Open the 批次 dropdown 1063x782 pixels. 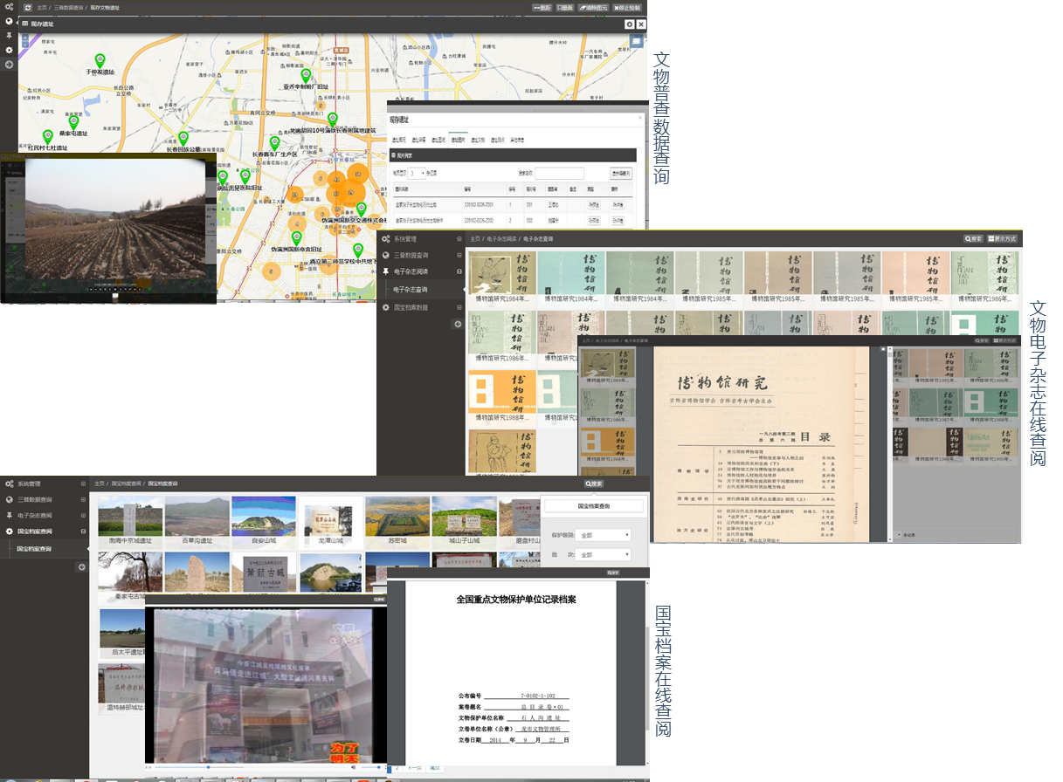pyautogui.click(x=603, y=555)
